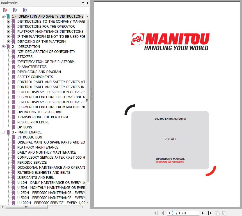The width and height of the screenshot is (242, 216).
Task: Open Sub-Menu Definitions From Machine bookmark
Action: click(x=51, y=107)
